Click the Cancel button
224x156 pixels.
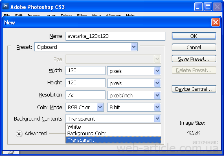click(194, 47)
